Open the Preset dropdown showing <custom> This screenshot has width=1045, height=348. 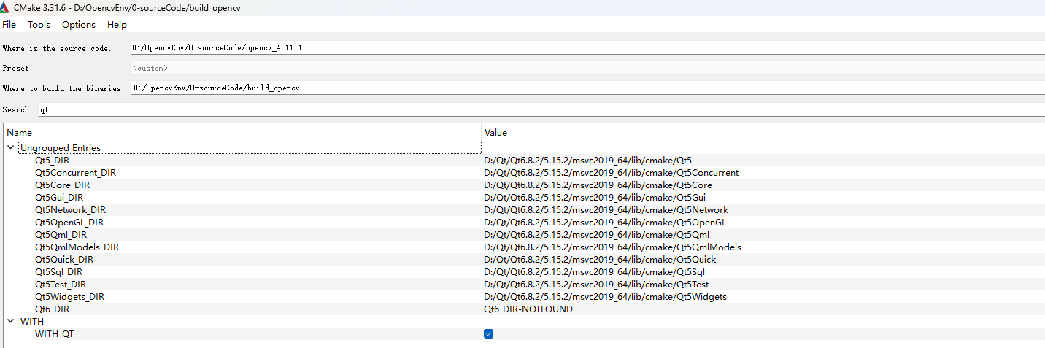point(587,68)
